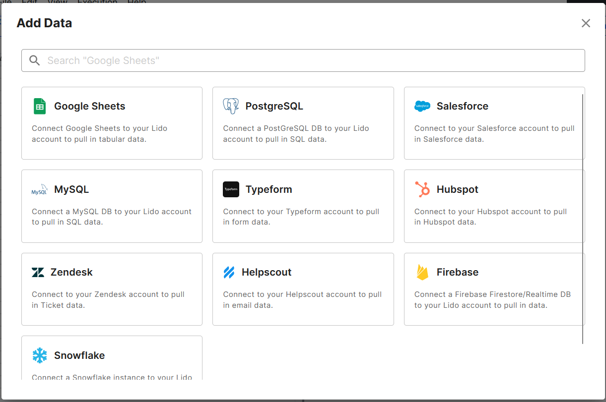Close the Add Data dialog

point(586,23)
